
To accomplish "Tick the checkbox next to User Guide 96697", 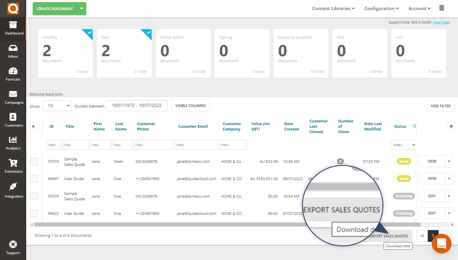I will [34, 179].
